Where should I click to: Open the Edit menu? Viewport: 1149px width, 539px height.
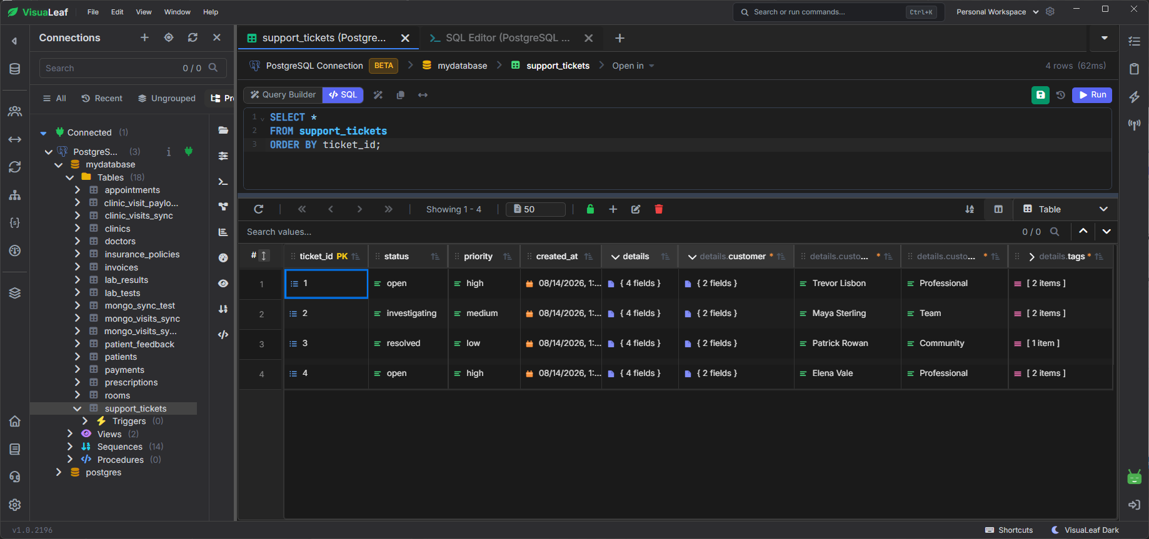point(118,12)
